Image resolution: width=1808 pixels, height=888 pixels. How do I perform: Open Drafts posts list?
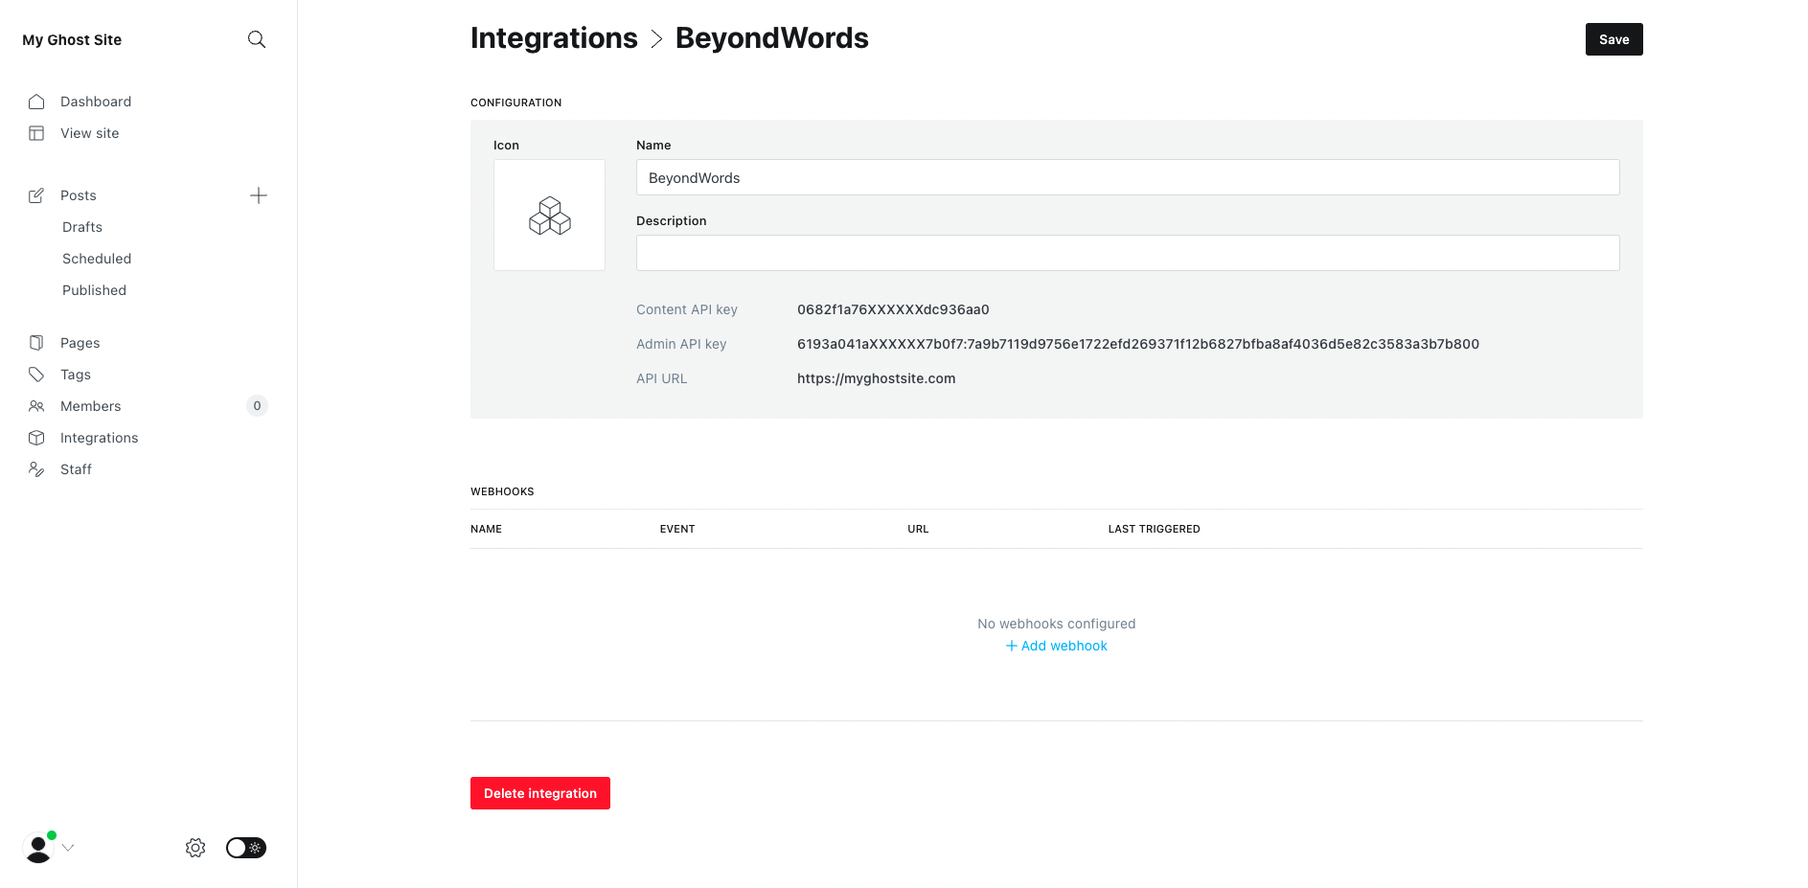[82, 227]
